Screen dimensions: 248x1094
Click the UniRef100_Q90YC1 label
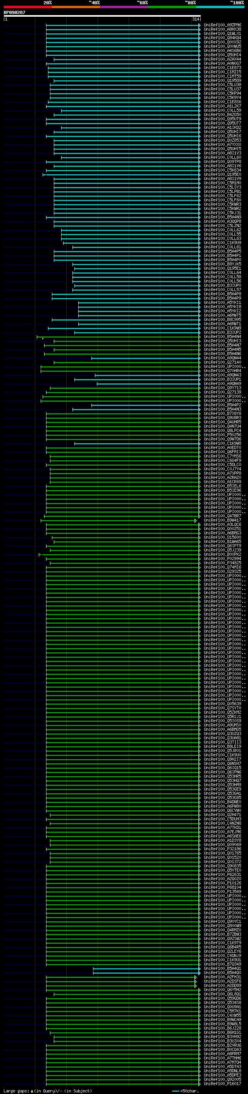222,922
